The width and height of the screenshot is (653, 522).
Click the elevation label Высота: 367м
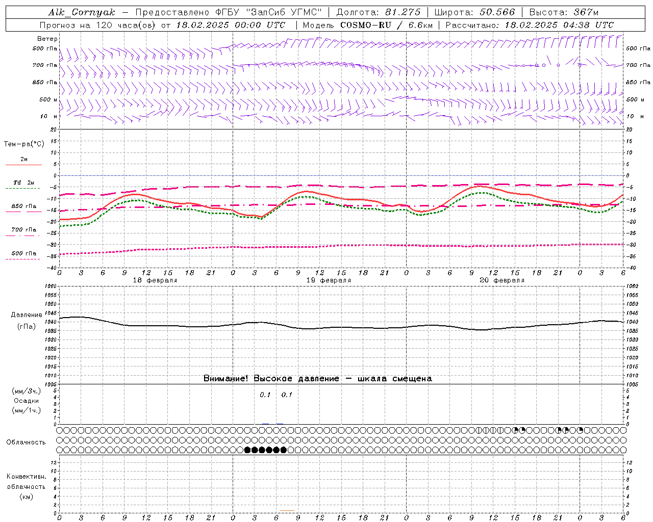click(564, 12)
